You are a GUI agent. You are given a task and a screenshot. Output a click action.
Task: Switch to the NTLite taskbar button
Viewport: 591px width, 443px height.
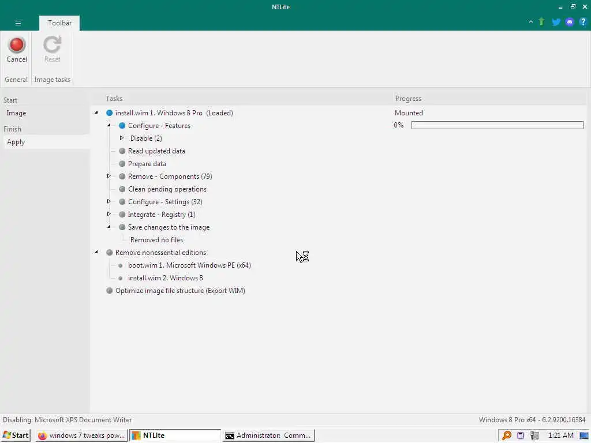point(175,436)
